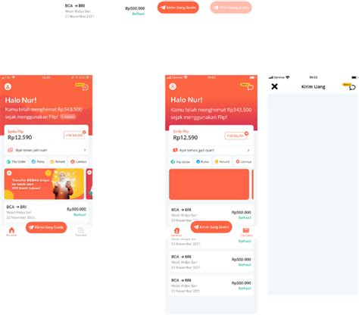Image resolution: width=359 pixels, height=315 pixels.
Task: Open Transaksi tab on middle phone screen
Action: pos(246,232)
